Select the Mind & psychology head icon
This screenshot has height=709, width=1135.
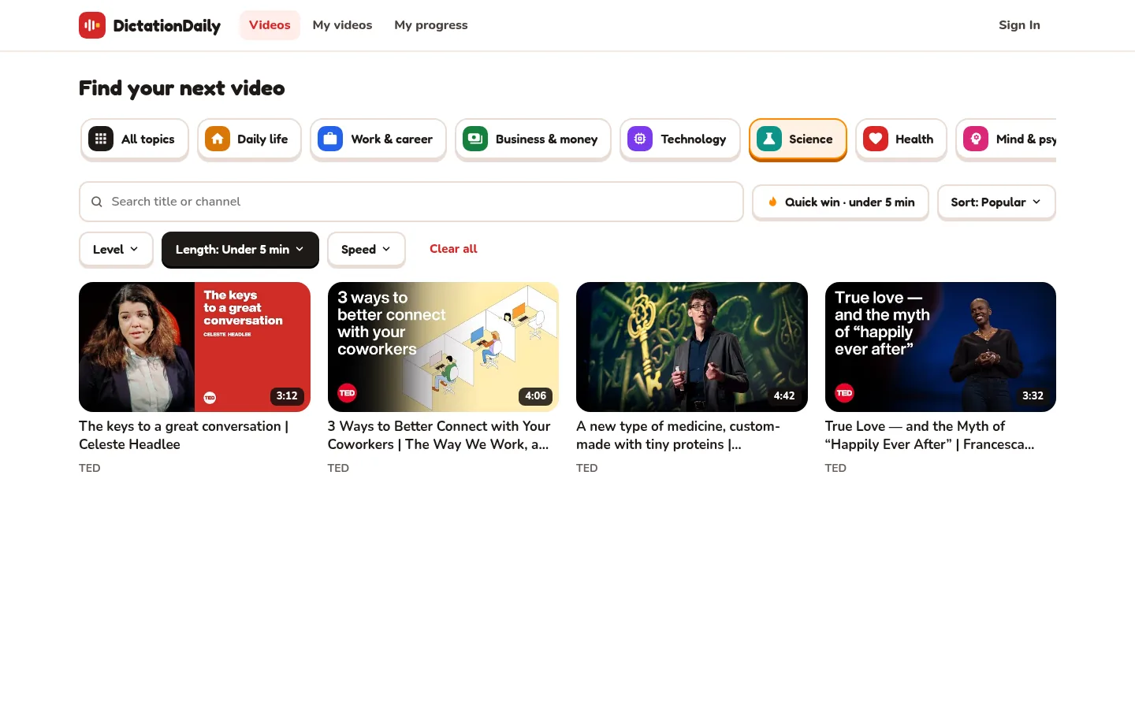pos(976,139)
